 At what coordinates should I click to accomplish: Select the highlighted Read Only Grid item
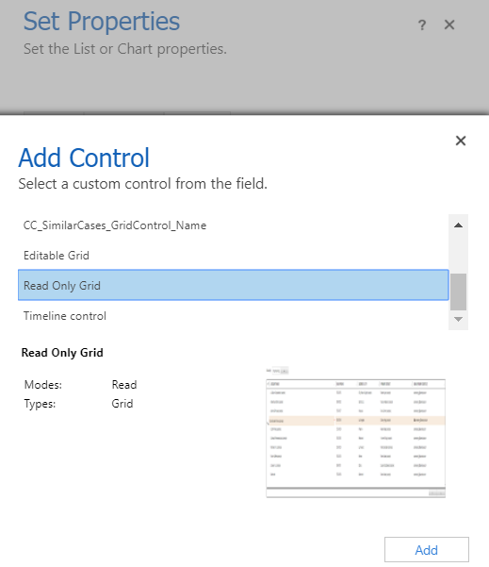point(234,285)
